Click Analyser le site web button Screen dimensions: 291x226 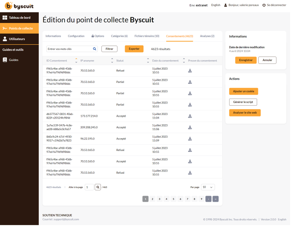coord(245,113)
